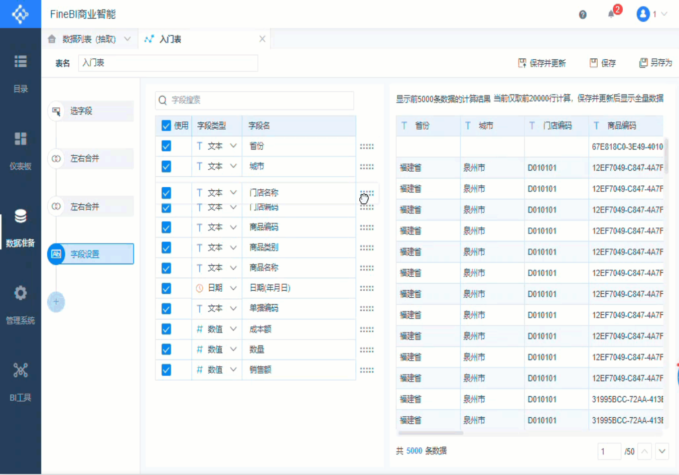Click the home icon beside 数据列表
The image size is (679, 475).
pyautogui.click(x=52, y=39)
